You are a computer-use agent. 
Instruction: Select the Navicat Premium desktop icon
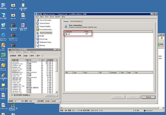point(3,67)
